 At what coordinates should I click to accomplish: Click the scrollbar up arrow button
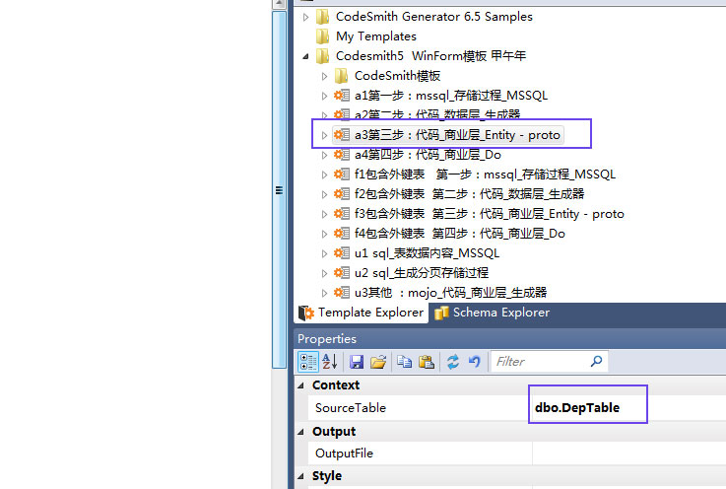tap(279, 4)
